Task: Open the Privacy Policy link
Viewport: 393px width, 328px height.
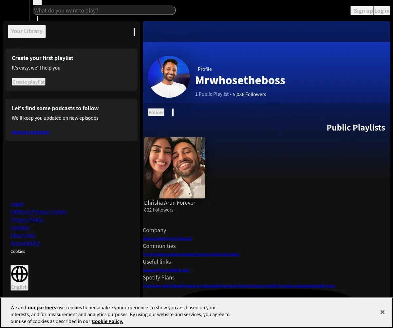Action: click(27, 219)
